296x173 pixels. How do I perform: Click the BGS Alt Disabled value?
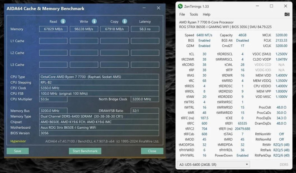pyautogui.click(x=242, y=40)
